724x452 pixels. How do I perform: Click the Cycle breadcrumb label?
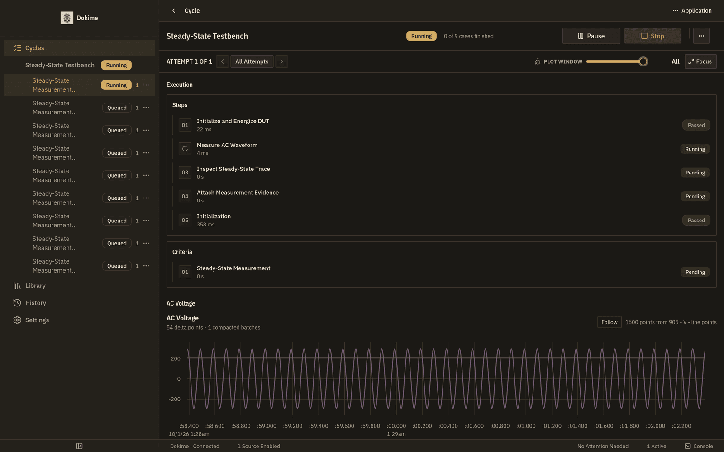[192, 10]
